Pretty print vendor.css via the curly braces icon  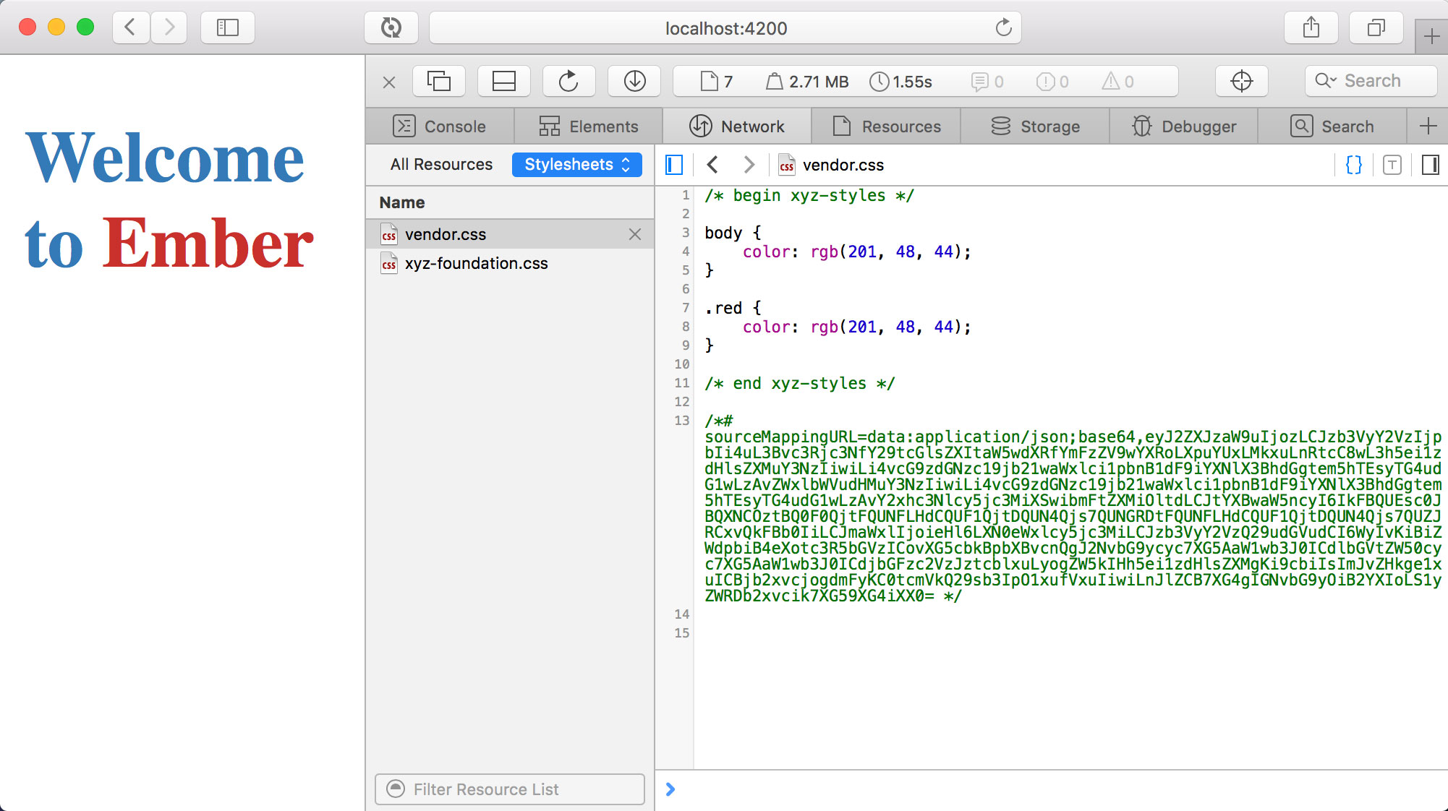(x=1353, y=165)
